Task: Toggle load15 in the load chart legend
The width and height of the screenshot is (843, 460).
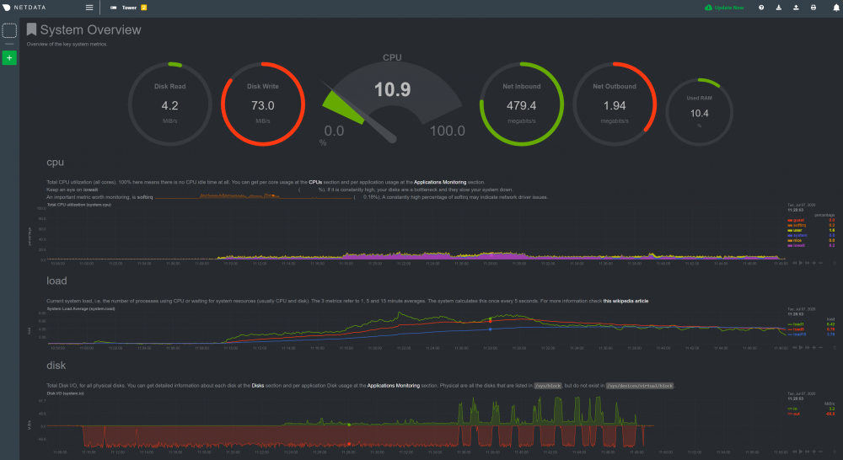Action: pyautogui.click(x=797, y=334)
